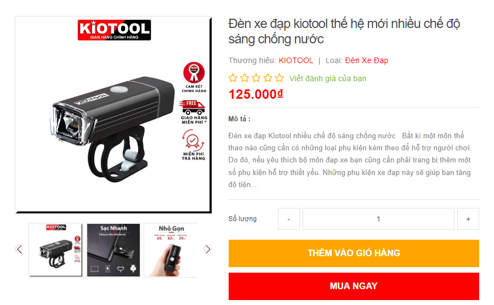Viewport: 494px width, 305px height.
Task: Decrease quantity with minus button
Action: 289,219
